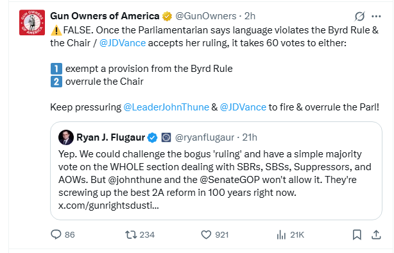Like the post with the heart icon
394x253 pixels.
(206, 235)
